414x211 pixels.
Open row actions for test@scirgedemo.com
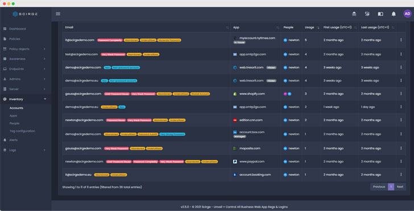(401, 54)
